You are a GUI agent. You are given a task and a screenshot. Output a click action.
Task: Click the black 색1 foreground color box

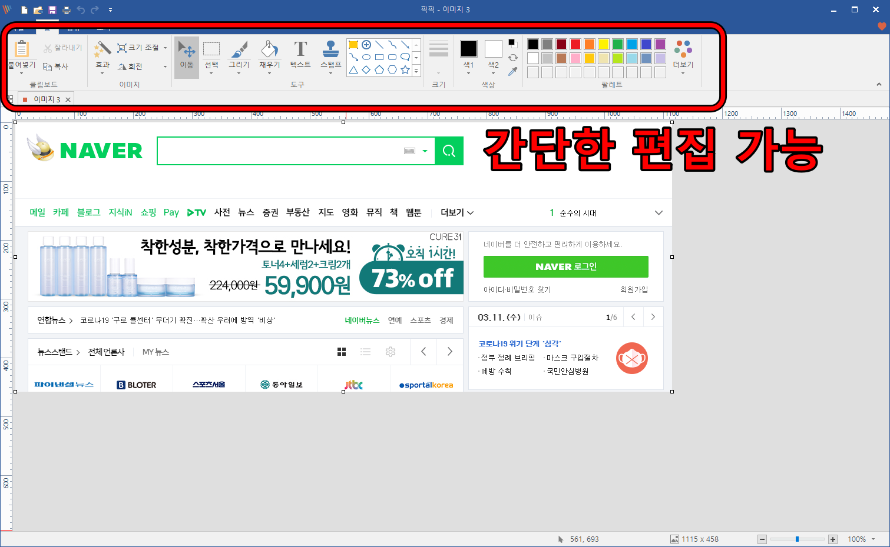(x=469, y=49)
